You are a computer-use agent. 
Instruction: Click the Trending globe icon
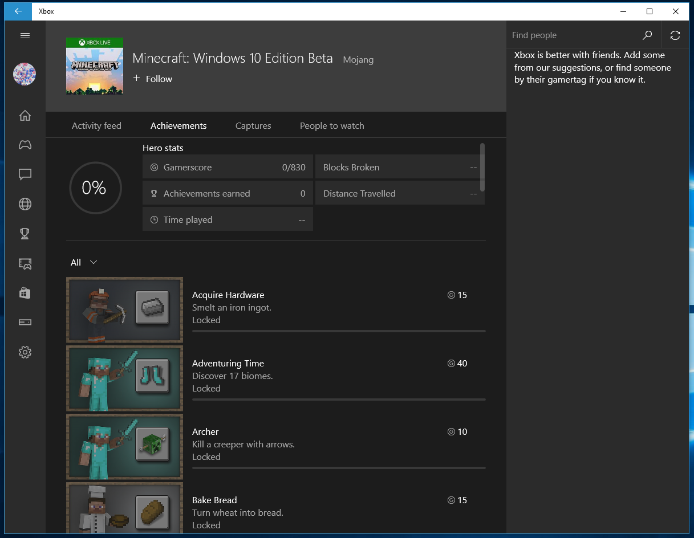coord(25,204)
